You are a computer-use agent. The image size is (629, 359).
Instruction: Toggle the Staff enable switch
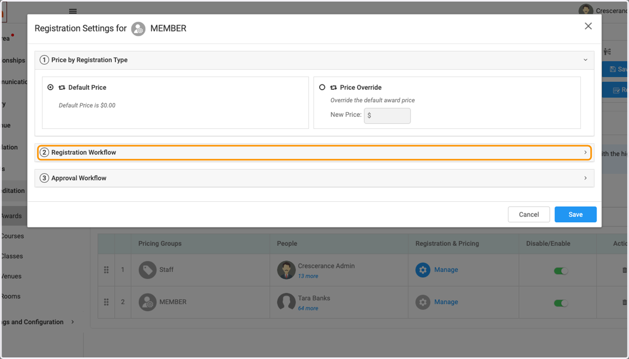coord(561,271)
